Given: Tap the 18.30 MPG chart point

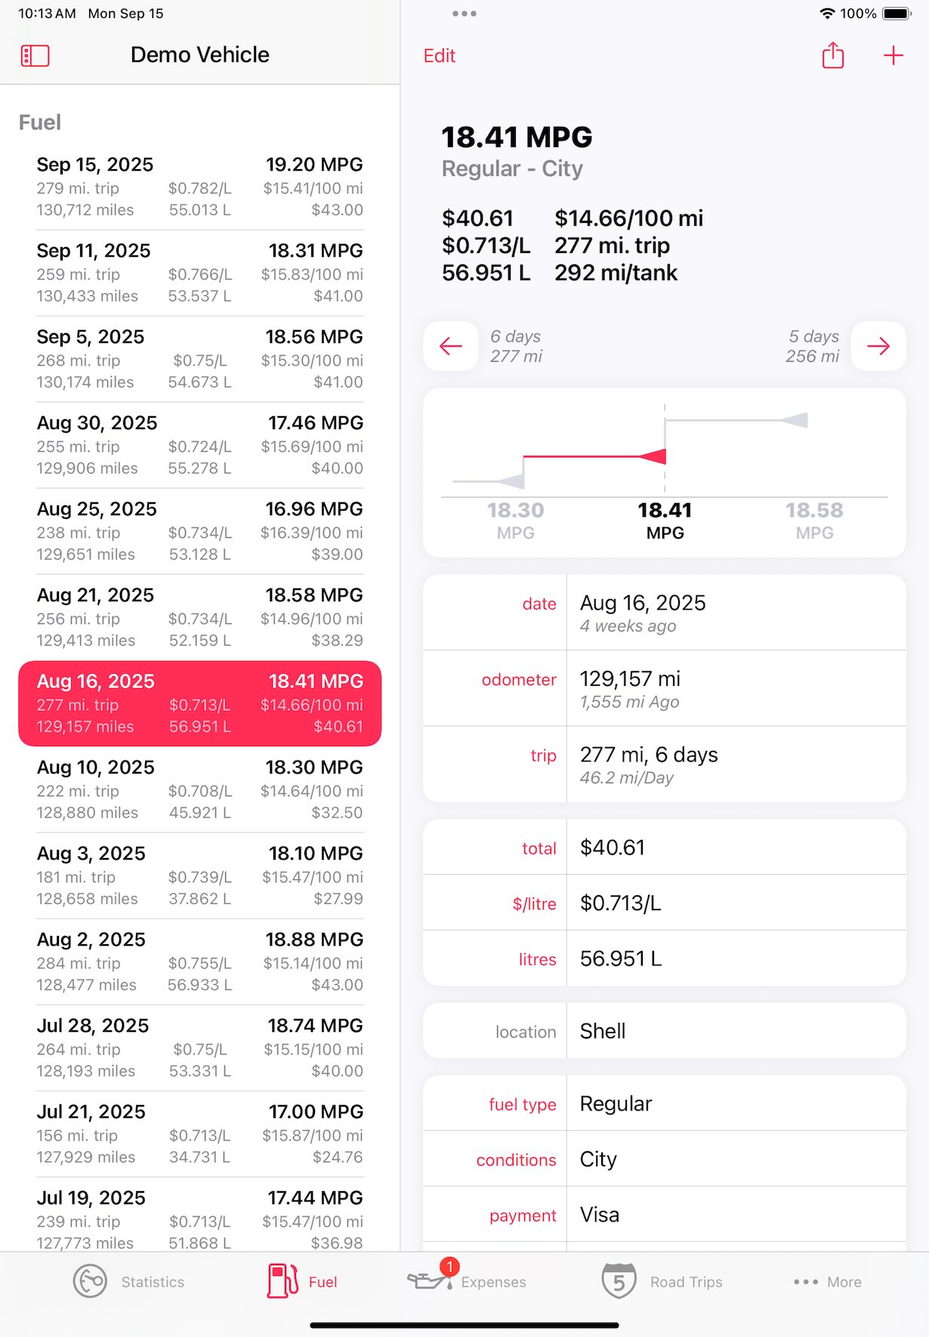Looking at the screenshot, I should click(515, 520).
